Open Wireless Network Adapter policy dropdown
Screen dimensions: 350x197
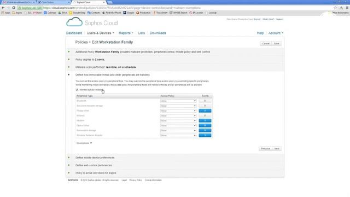178,135
